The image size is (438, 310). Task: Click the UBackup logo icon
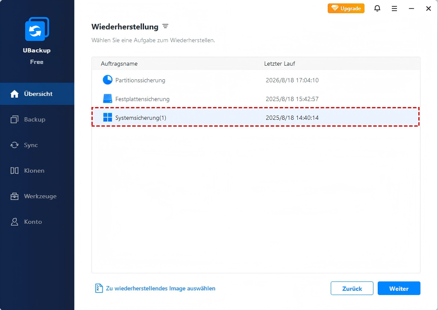coord(37,29)
